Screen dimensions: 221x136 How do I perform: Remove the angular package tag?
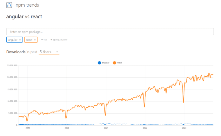click(20, 40)
